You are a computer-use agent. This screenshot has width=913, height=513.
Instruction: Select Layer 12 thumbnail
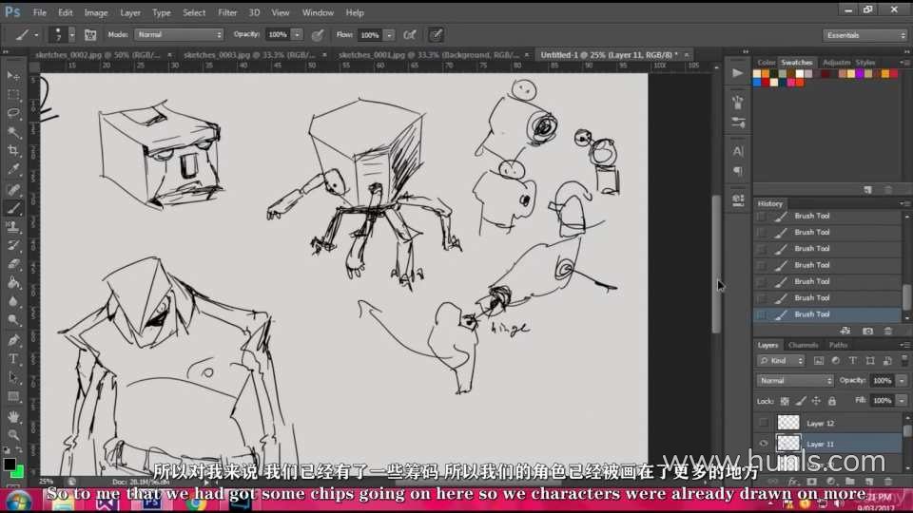click(788, 423)
